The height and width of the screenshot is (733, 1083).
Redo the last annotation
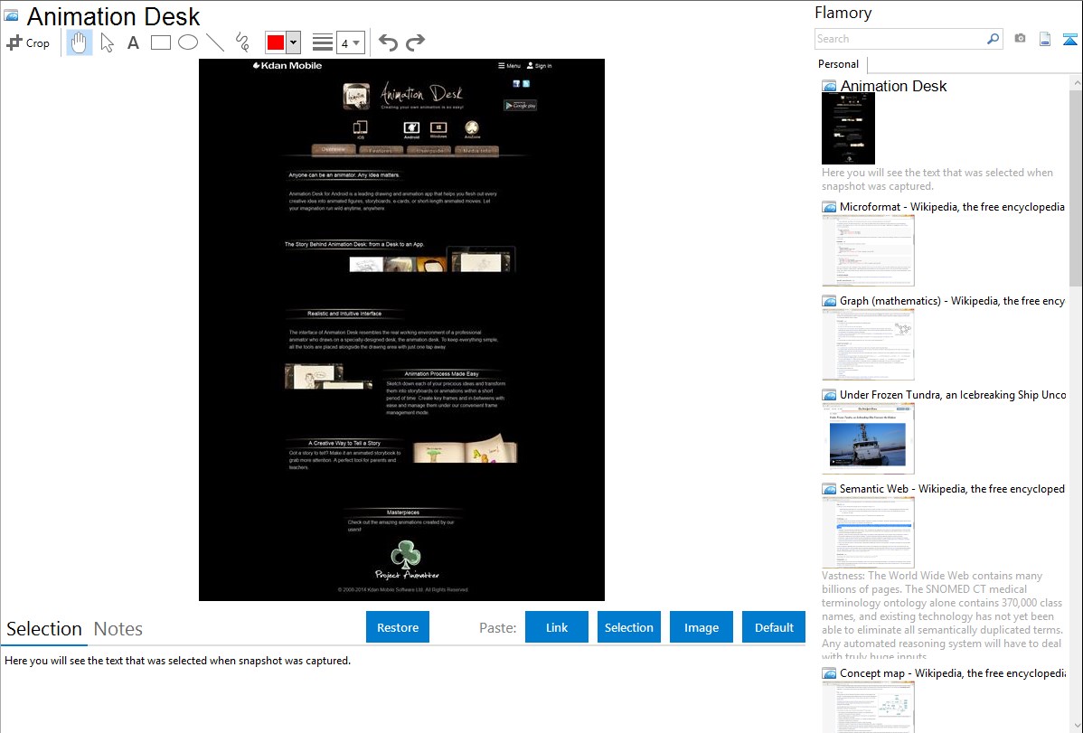[415, 42]
